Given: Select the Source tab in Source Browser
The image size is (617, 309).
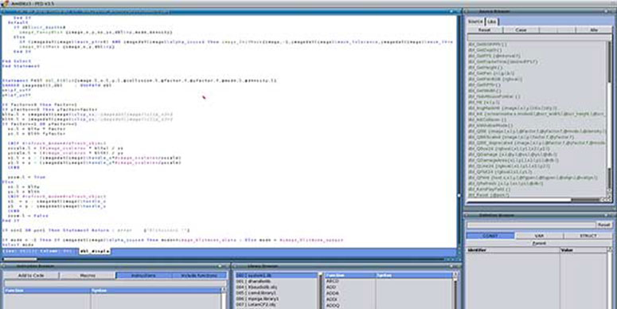Looking at the screenshot, I should 476,22.
